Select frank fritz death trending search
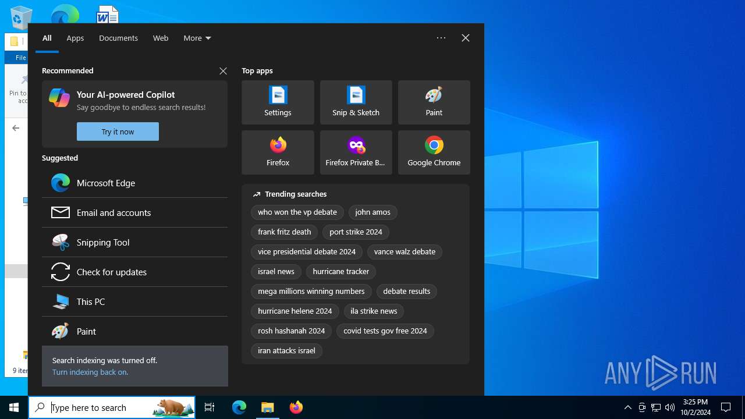Image resolution: width=745 pixels, height=419 pixels. (x=284, y=232)
